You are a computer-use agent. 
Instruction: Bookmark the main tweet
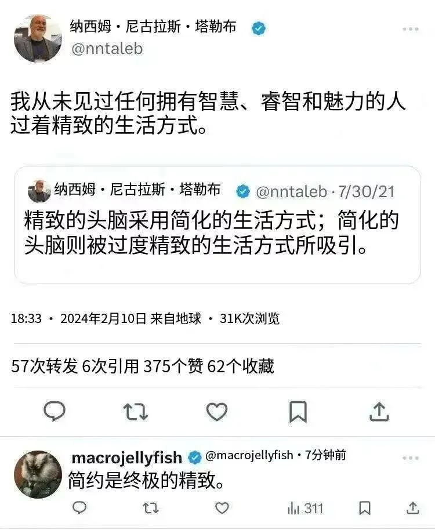(x=298, y=412)
